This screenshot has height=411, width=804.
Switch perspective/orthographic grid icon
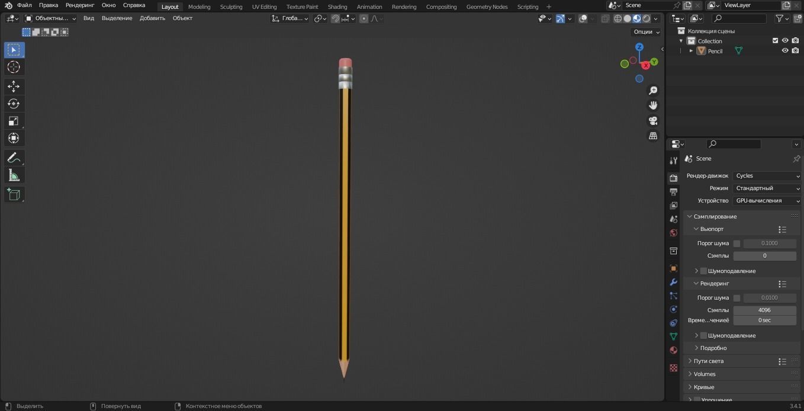point(653,136)
